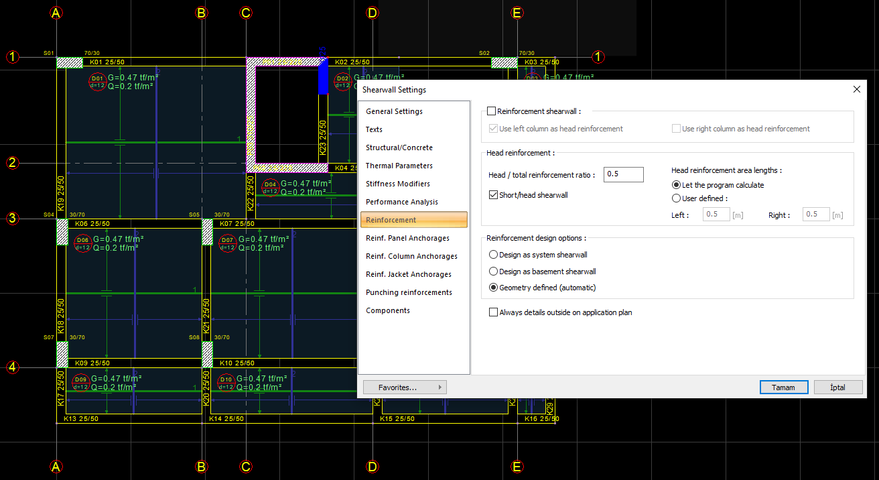Screen dimensions: 879x480
Task: Uncheck the Short/head shearwall option
Action: coord(494,195)
